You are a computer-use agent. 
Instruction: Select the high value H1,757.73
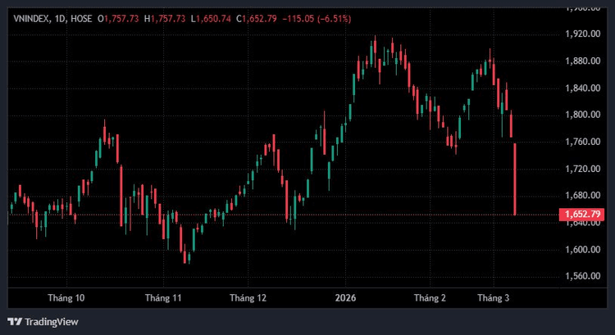pos(165,18)
